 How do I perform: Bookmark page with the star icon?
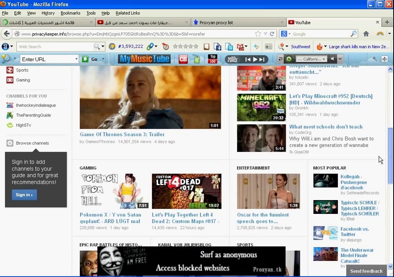pos(258,34)
